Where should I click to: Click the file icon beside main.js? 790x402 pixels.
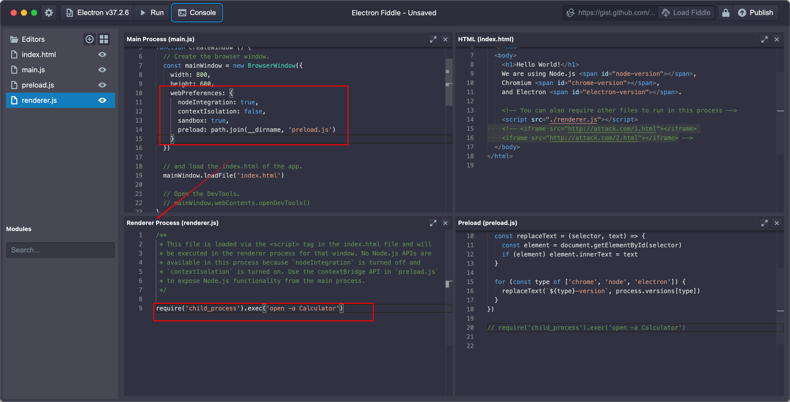(x=14, y=70)
